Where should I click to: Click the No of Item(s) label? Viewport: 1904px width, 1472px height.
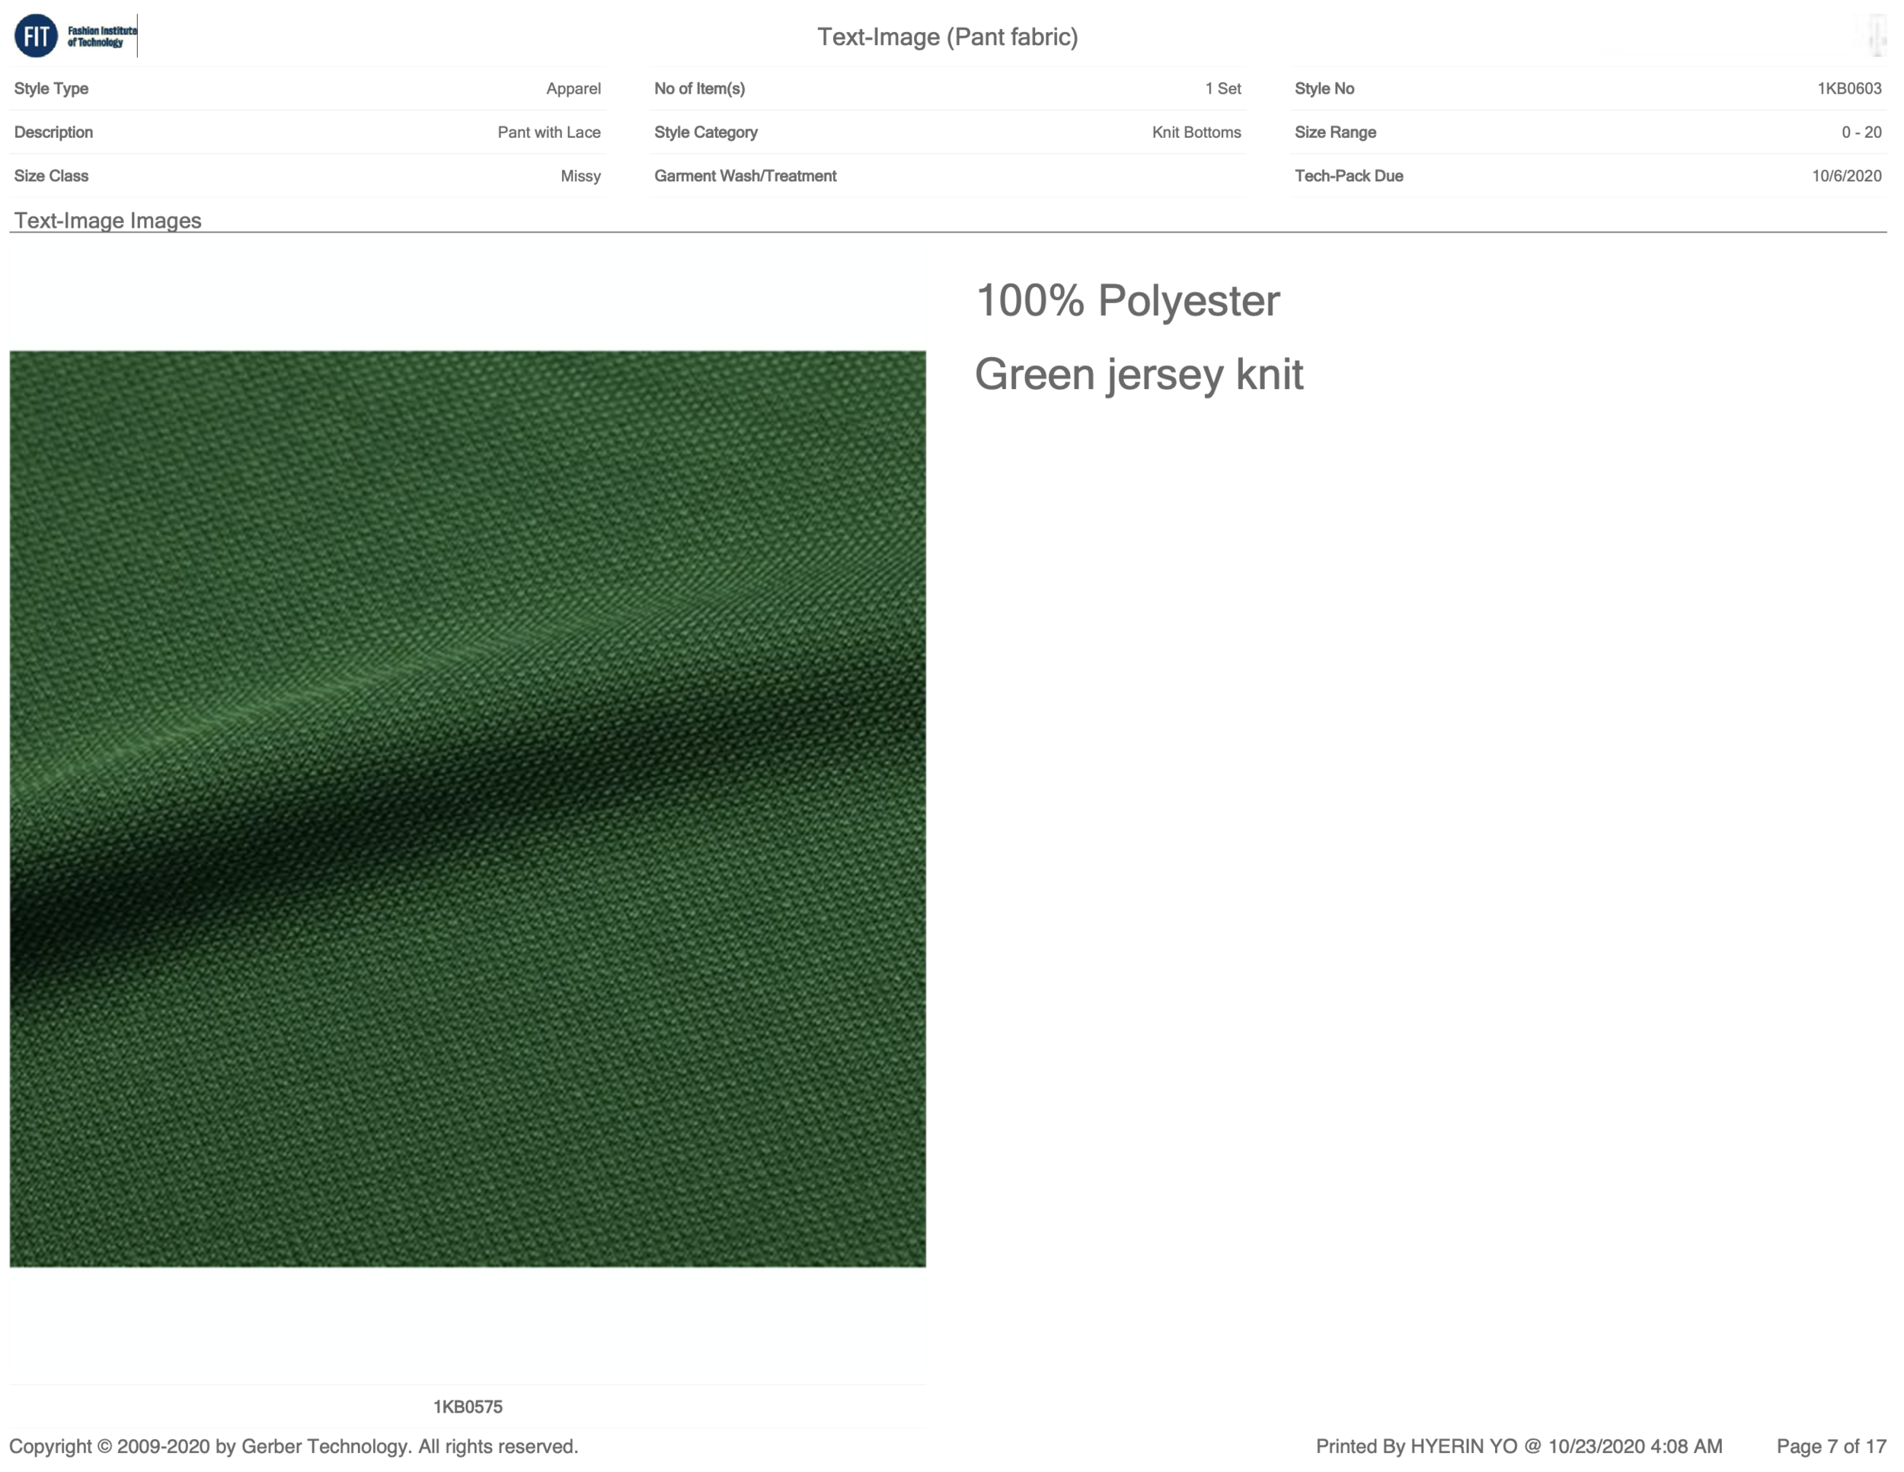pos(699,89)
